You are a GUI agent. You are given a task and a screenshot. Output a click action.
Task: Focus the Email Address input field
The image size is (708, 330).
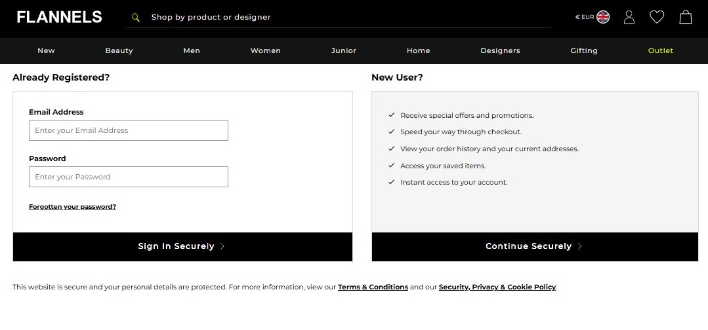point(129,131)
